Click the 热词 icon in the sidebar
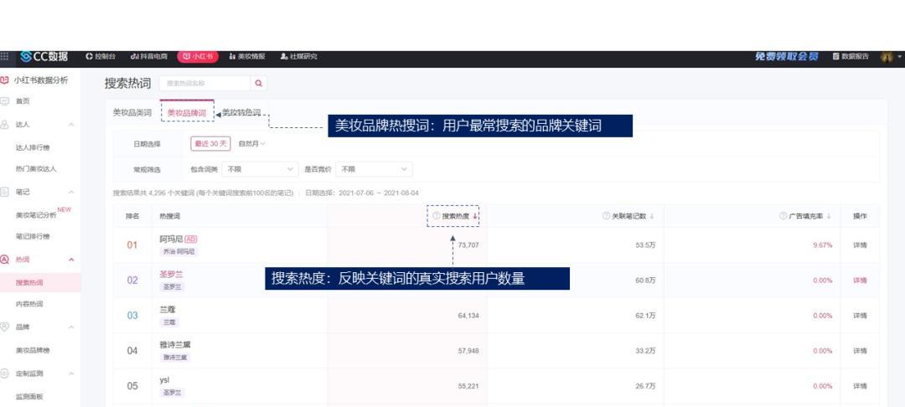 tap(5, 260)
